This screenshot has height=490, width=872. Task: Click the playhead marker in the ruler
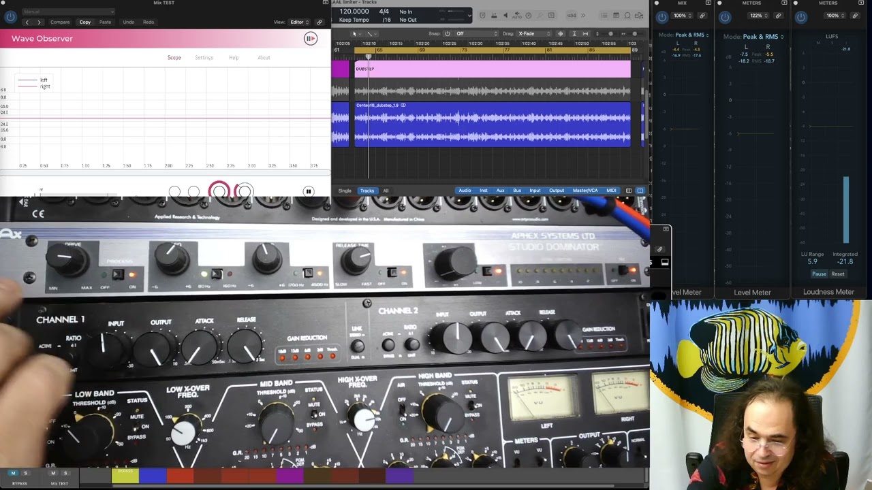tap(369, 57)
